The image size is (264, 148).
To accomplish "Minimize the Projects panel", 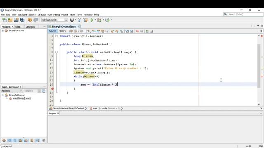I will (45, 27).
